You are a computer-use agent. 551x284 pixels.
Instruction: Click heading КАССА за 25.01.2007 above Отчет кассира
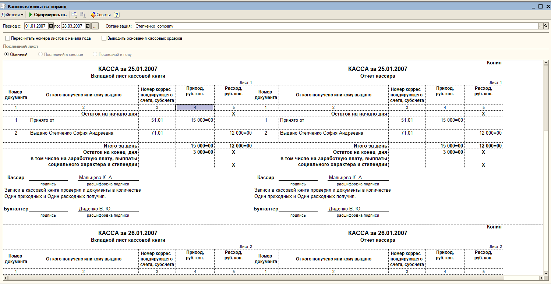pos(378,69)
